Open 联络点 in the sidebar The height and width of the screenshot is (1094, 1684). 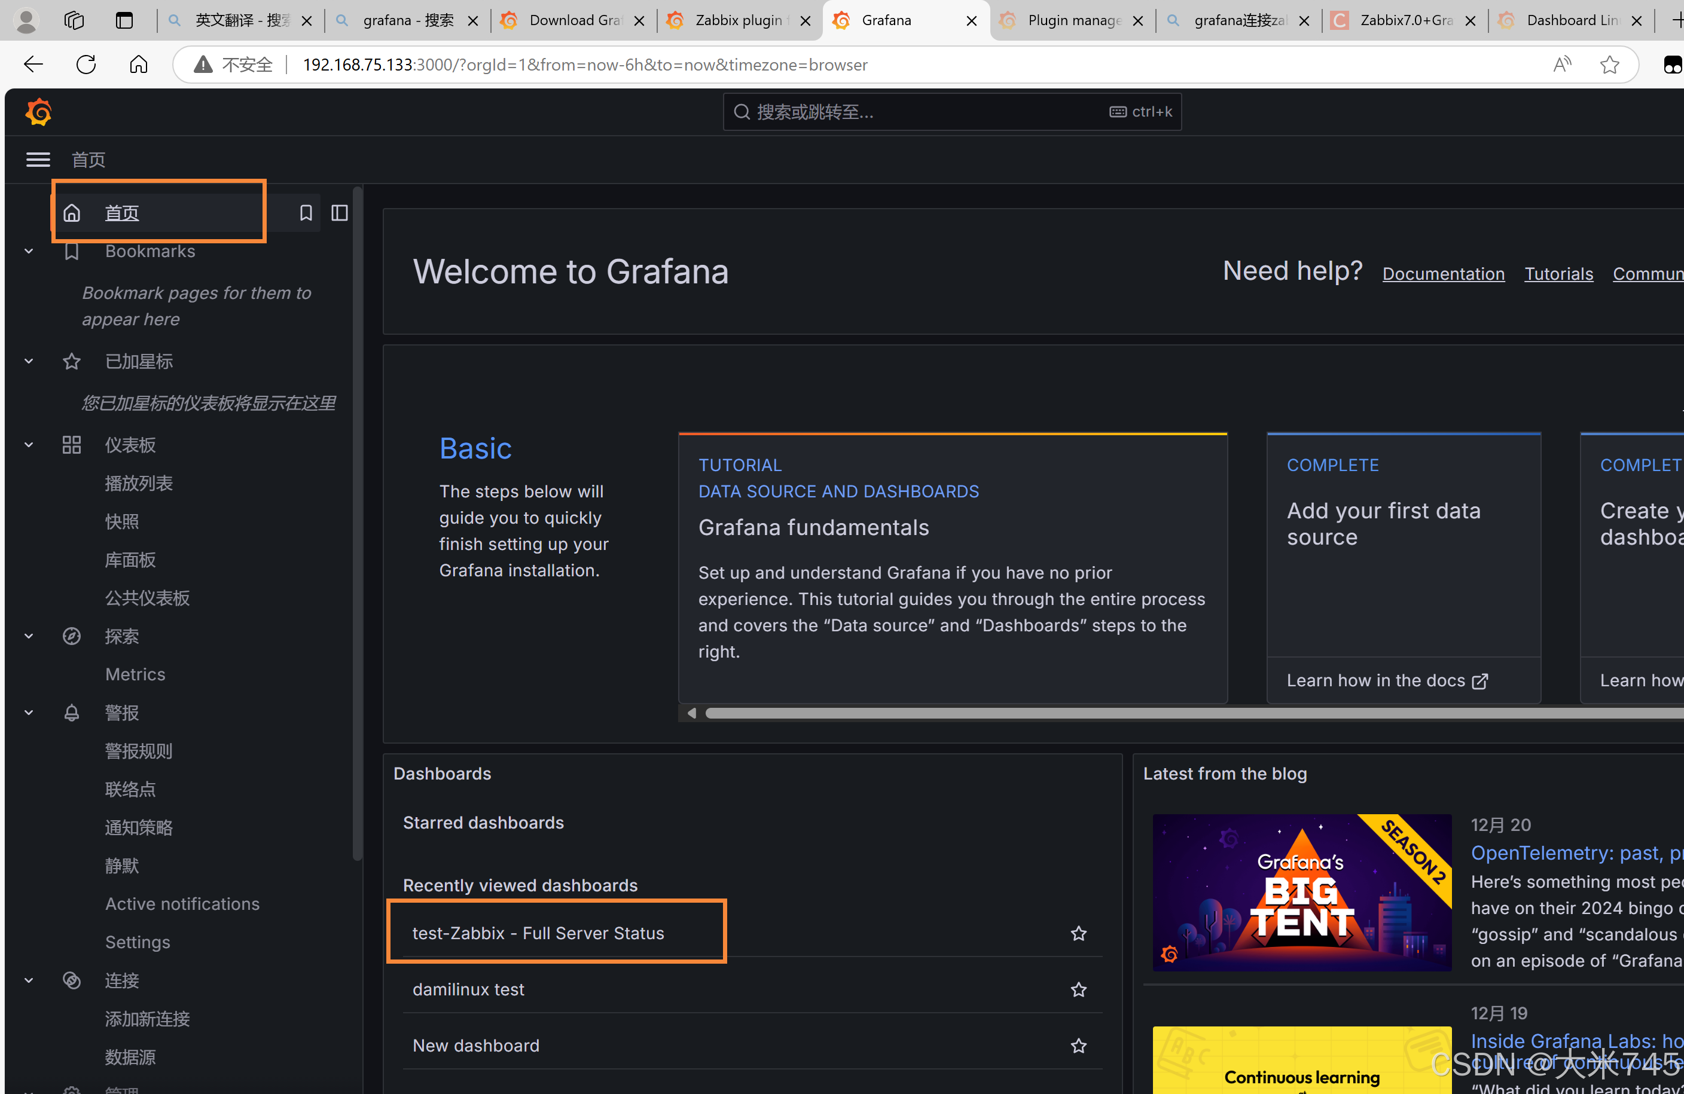pos(130,789)
